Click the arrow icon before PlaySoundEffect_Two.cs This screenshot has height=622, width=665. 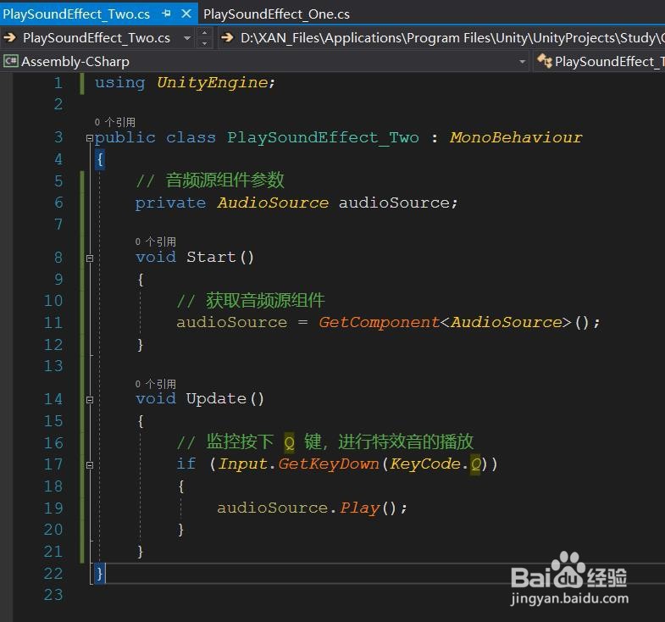10,38
